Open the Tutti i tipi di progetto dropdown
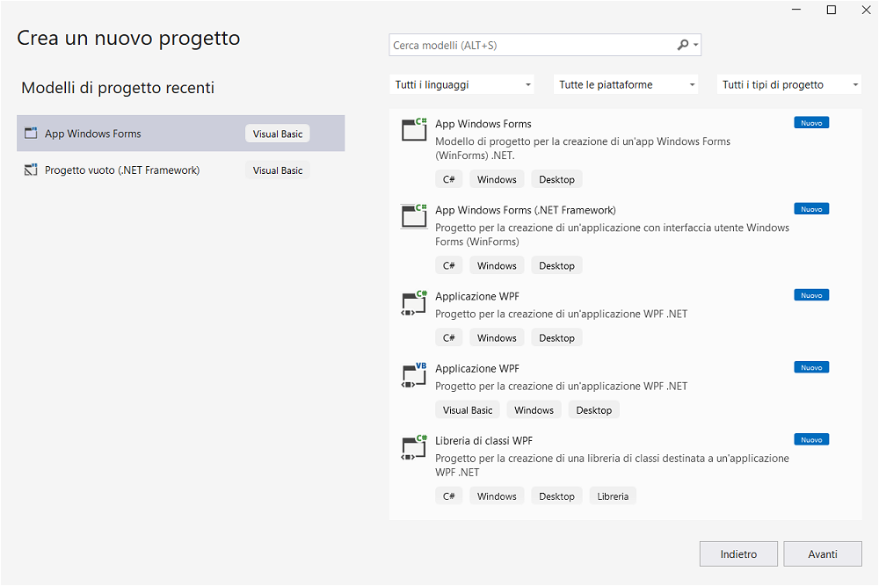 (789, 84)
